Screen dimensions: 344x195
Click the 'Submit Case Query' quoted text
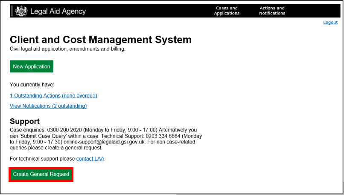[x=38, y=136]
